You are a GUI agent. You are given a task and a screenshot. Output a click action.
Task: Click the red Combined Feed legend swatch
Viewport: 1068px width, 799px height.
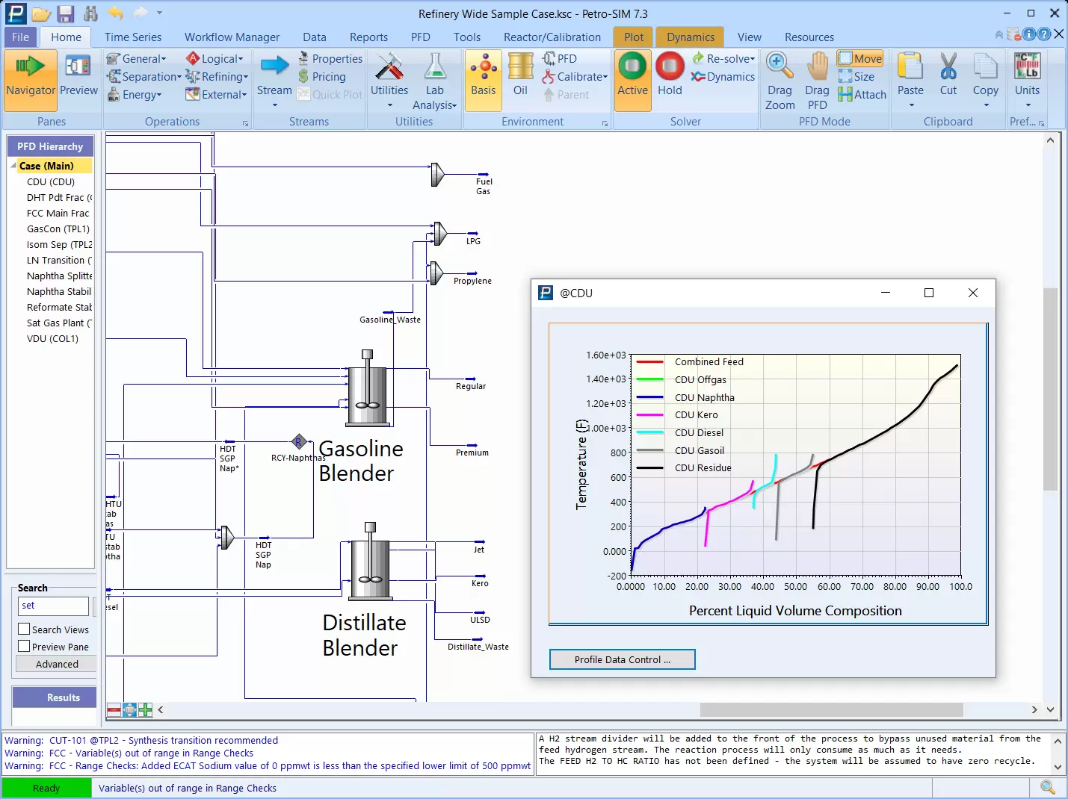point(649,361)
